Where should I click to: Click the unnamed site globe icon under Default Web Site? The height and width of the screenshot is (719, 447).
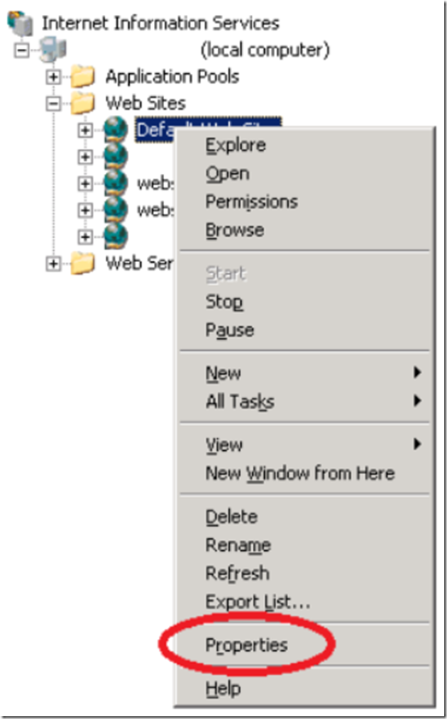coord(116,156)
